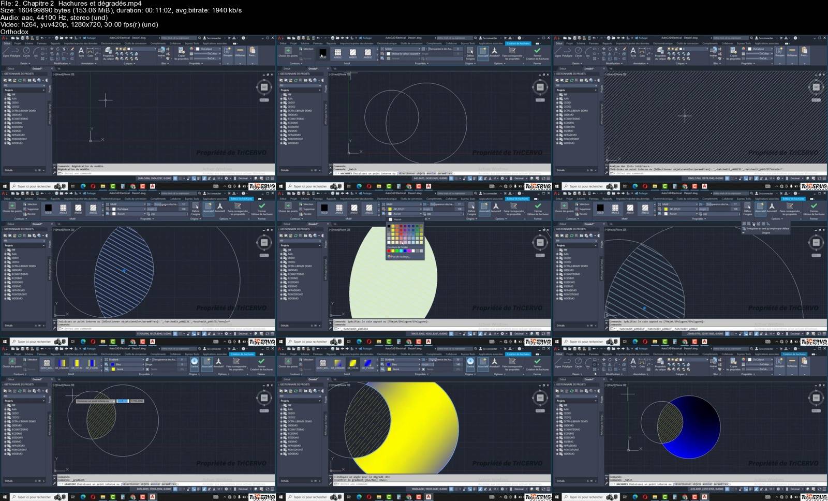
Task: Pick the red index color swatch
Action: (389, 251)
